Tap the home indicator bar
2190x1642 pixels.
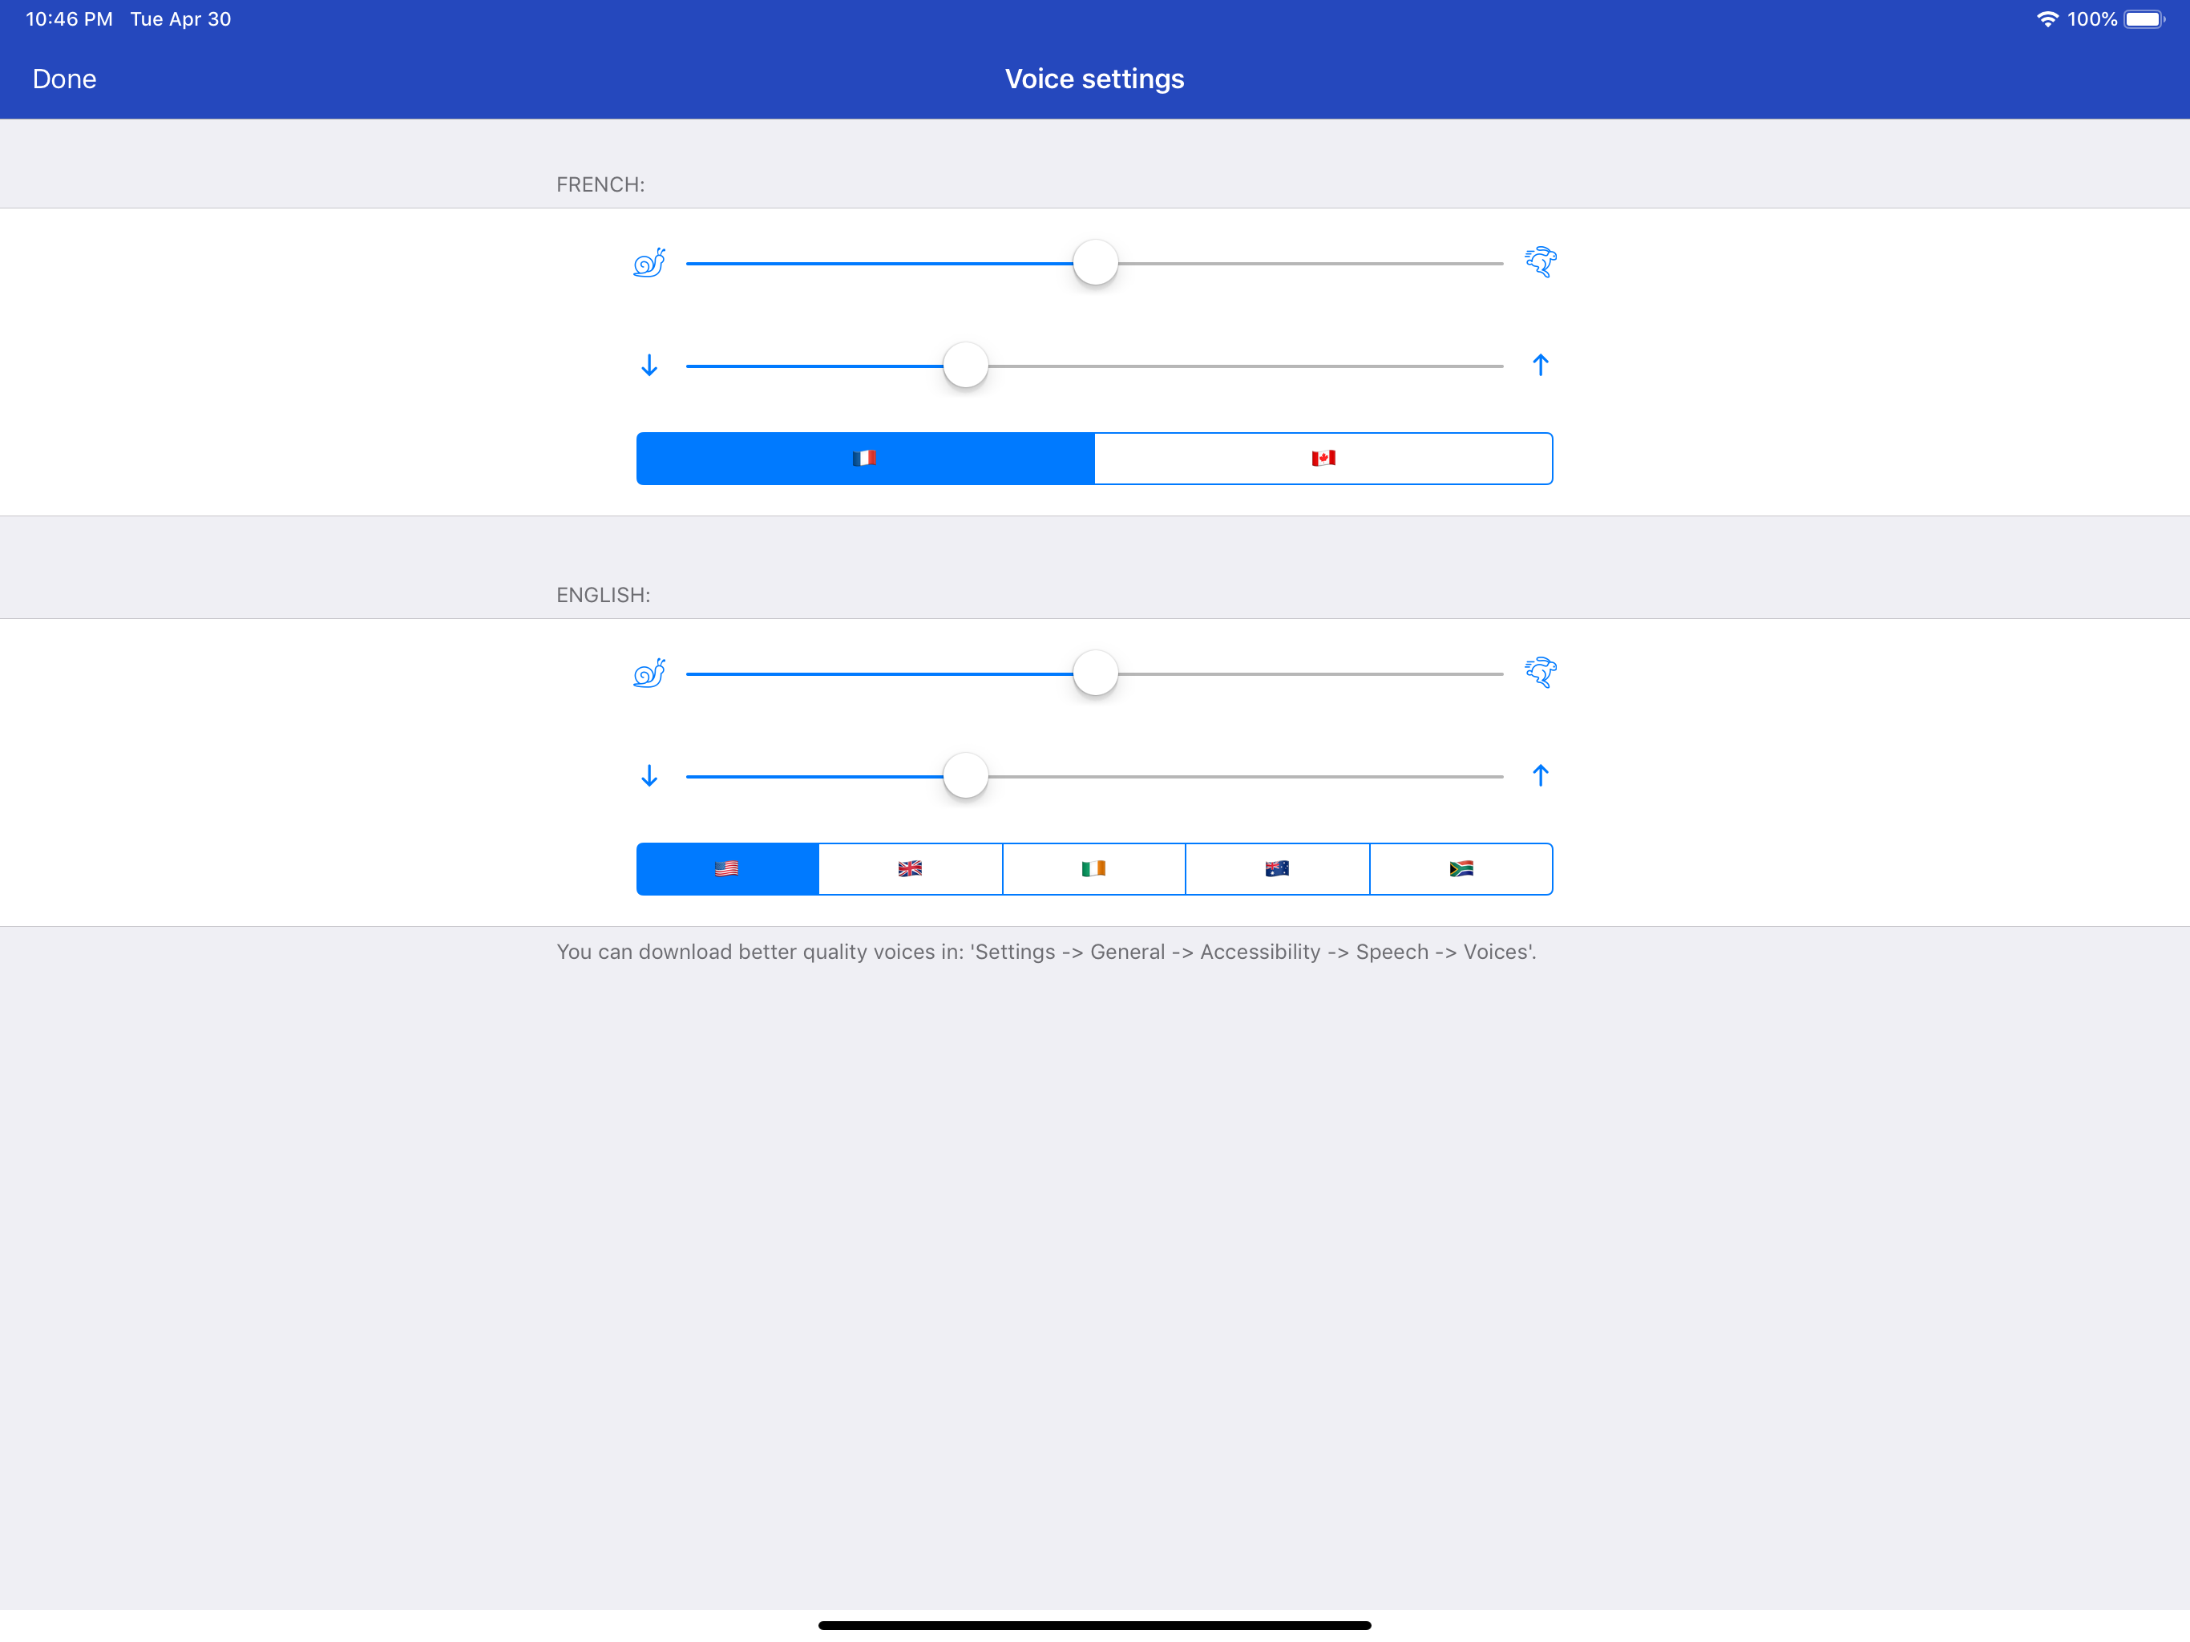click(1095, 1624)
